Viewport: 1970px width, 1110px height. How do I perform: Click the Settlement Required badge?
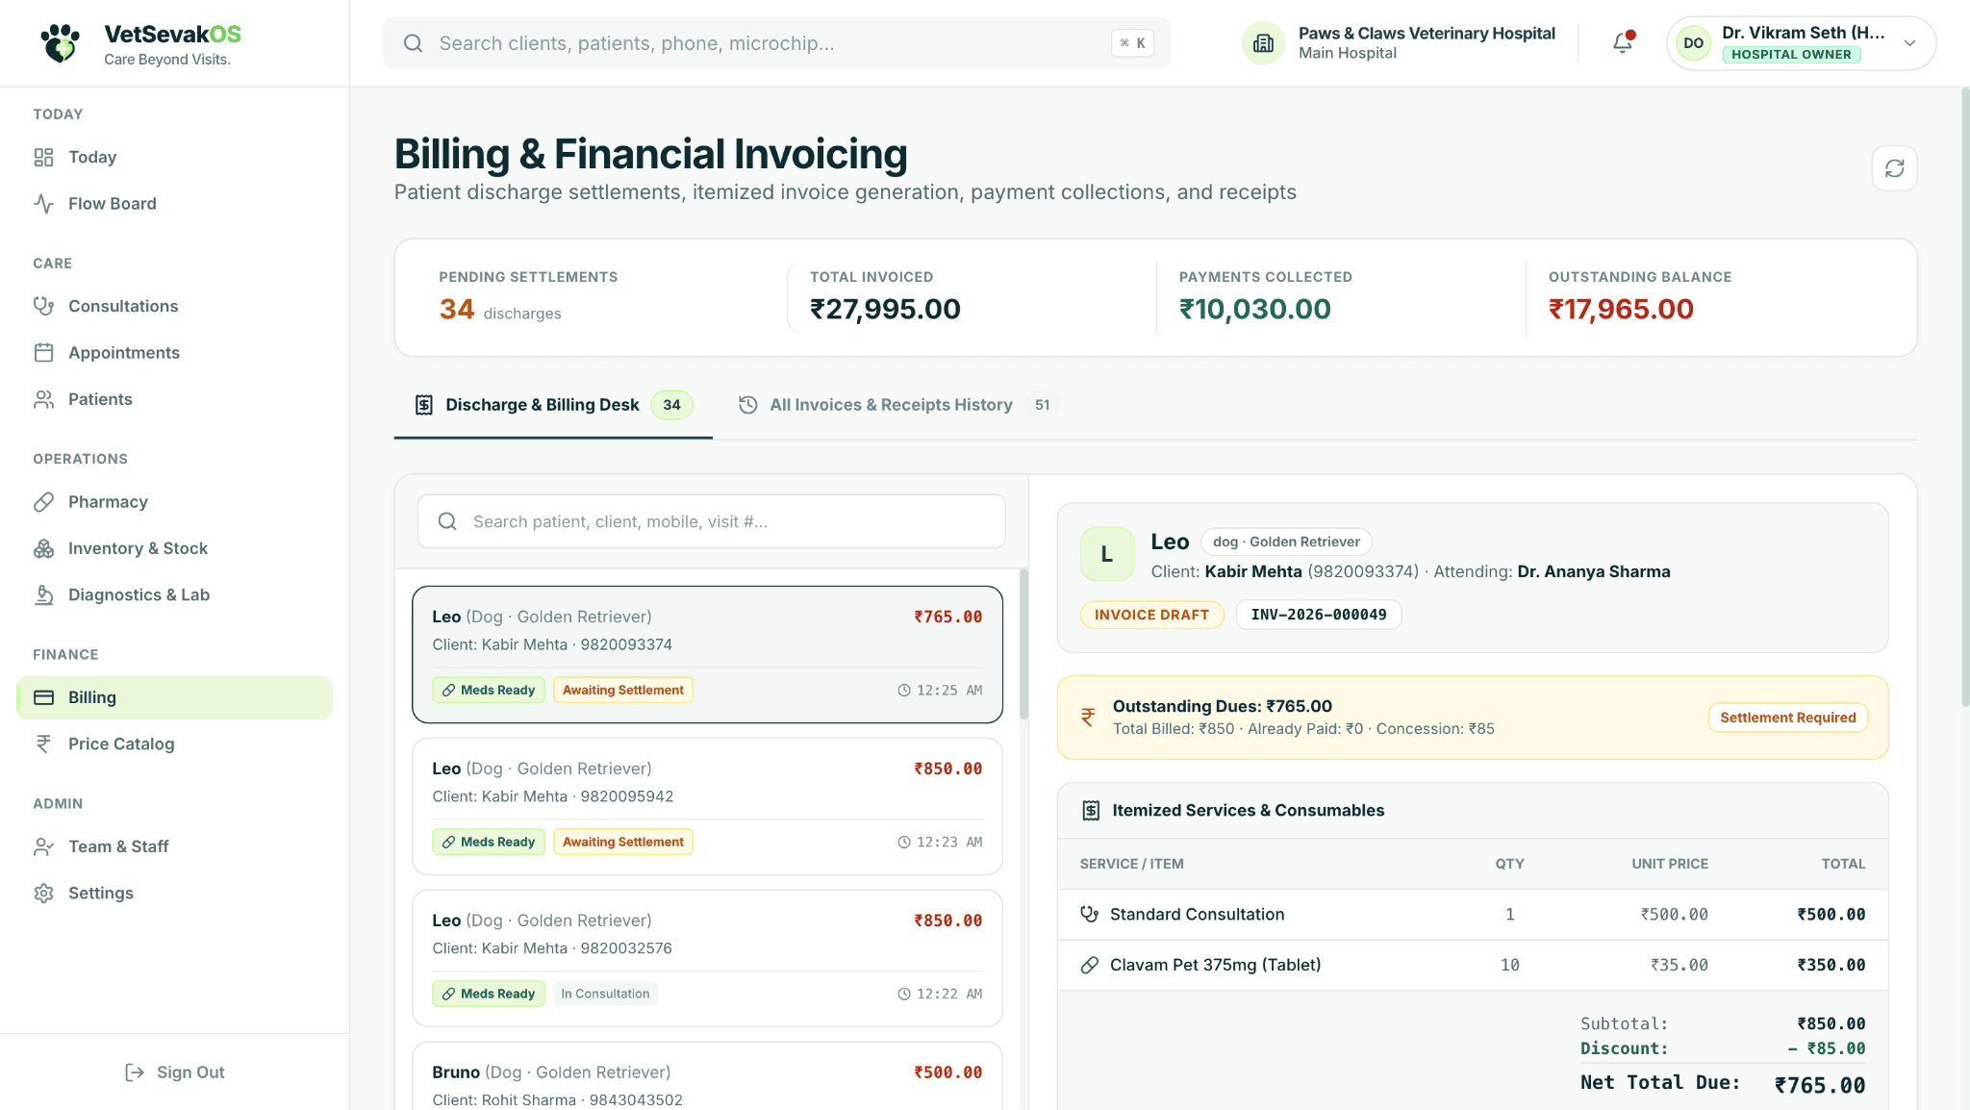(x=1787, y=718)
